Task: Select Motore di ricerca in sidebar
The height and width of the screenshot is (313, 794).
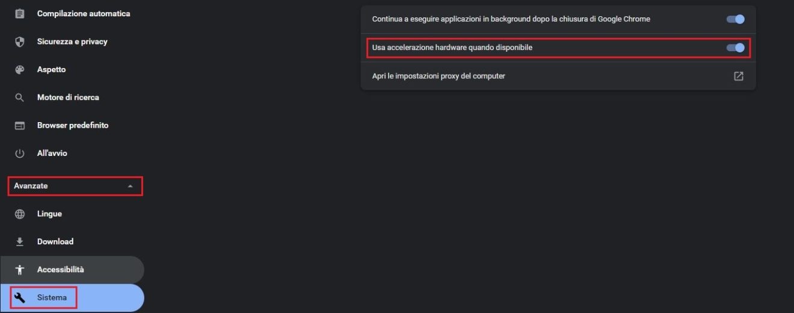Action: coord(68,98)
